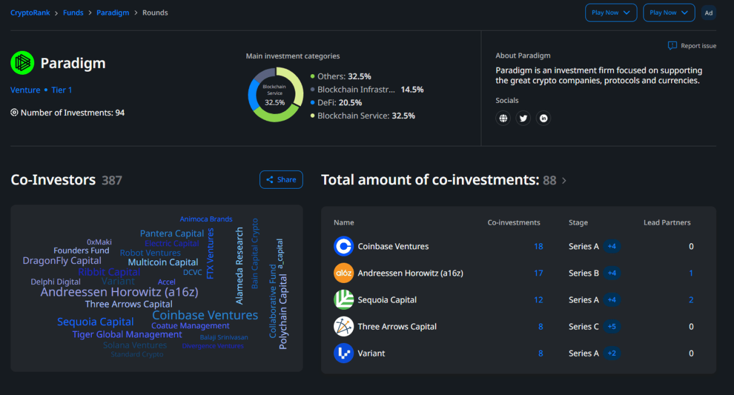Image resolution: width=734 pixels, height=395 pixels.
Task: Open Paradigm's Twitter social icon
Action: click(523, 118)
